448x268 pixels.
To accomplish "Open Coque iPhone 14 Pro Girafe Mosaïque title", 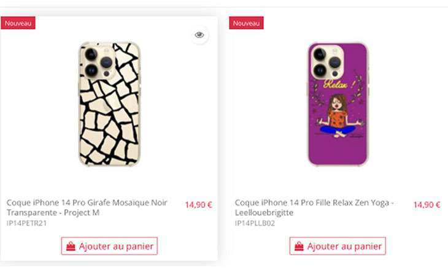I will (87, 207).
